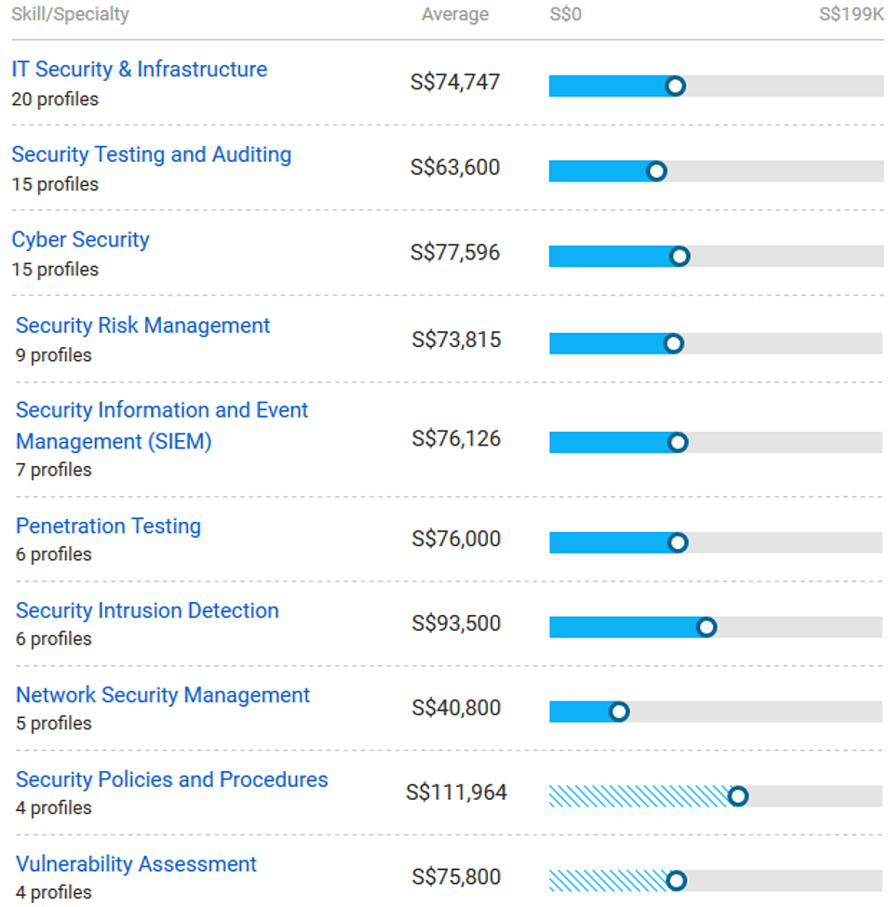Viewport: 891px width, 907px height.
Task: Click the Vulnerability Assessment skill link
Action: click(x=136, y=864)
